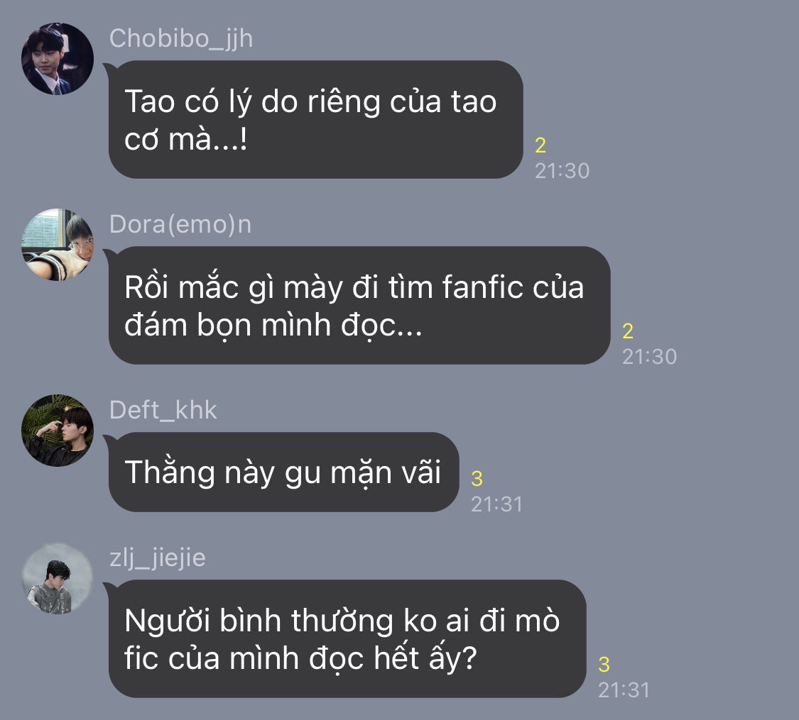
Task: View Deft_khk's avatar photo
Action: coord(58,431)
